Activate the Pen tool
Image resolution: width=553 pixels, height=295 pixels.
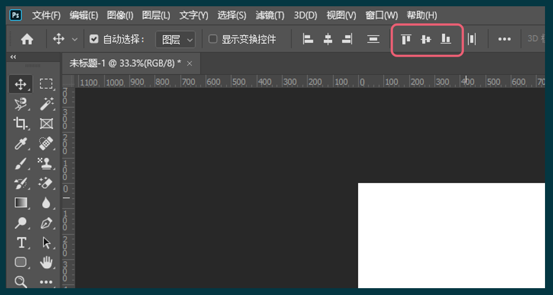click(x=46, y=223)
